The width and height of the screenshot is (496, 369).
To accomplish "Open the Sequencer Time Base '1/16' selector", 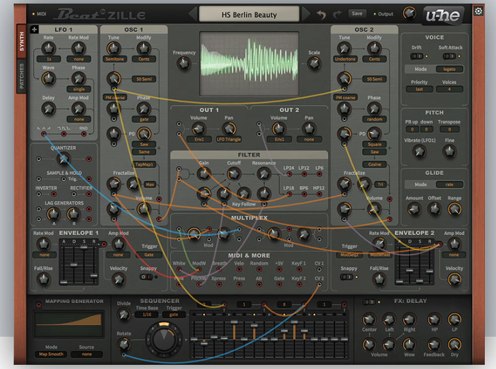I will [147, 314].
